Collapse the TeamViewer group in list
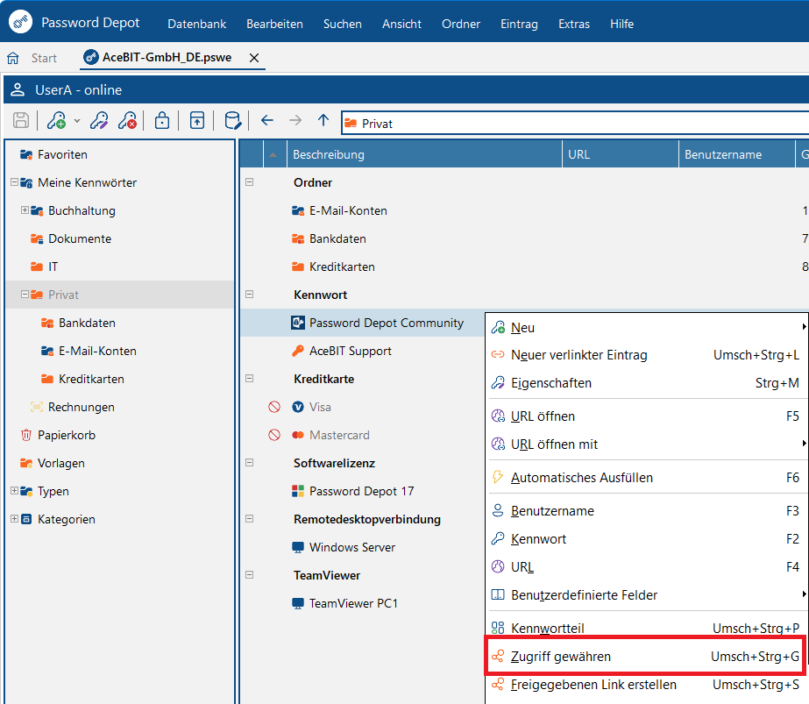Viewport: 809px width, 704px height. coord(250,574)
